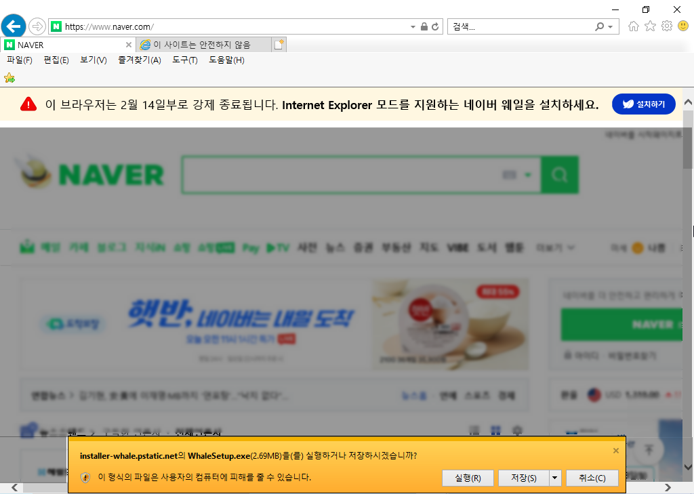Click the 저장(S) save button

(x=524, y=478)
